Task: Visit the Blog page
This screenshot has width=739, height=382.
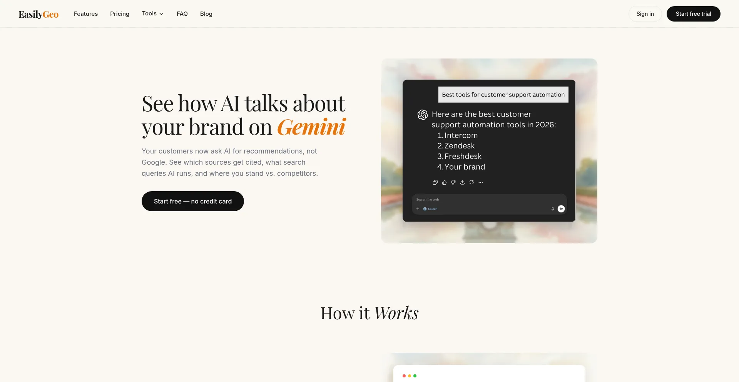Action: [x=206, y=14]
